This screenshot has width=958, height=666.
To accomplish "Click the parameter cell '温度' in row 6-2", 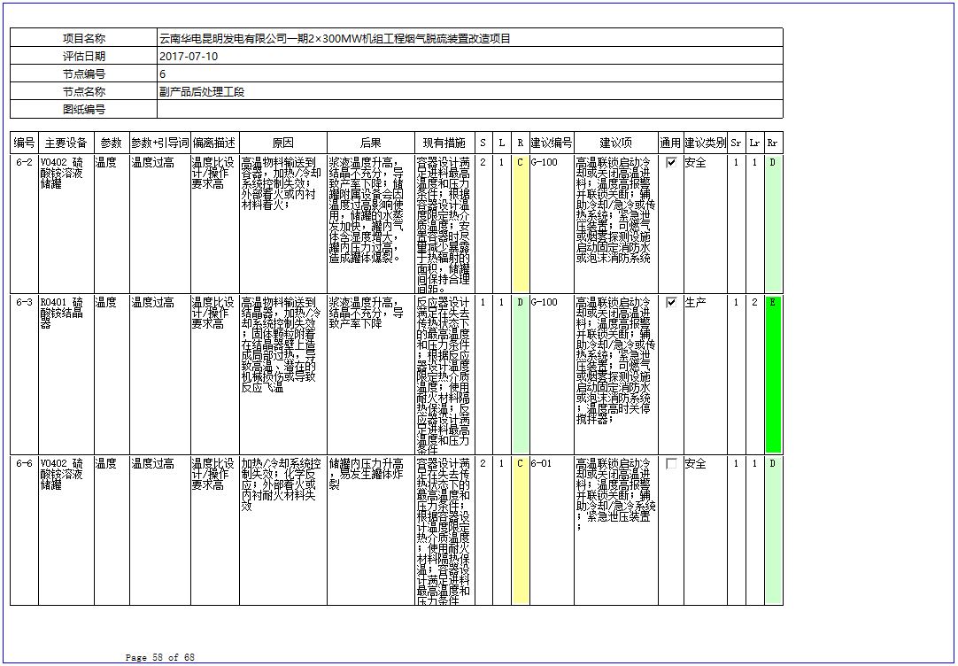I will click(x=112, y=224).
